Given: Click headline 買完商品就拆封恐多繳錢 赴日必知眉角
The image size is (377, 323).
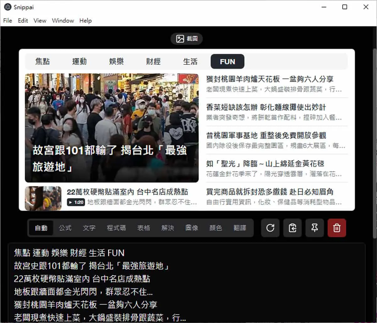Looking at the screenshot, I should (270, 192).
